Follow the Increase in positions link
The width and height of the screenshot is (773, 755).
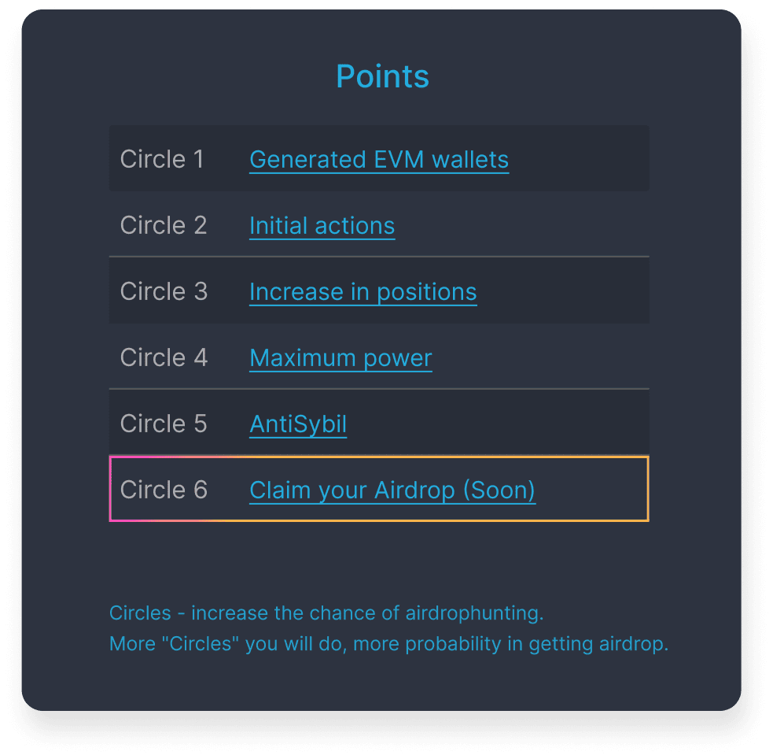[x=363, y=292]
